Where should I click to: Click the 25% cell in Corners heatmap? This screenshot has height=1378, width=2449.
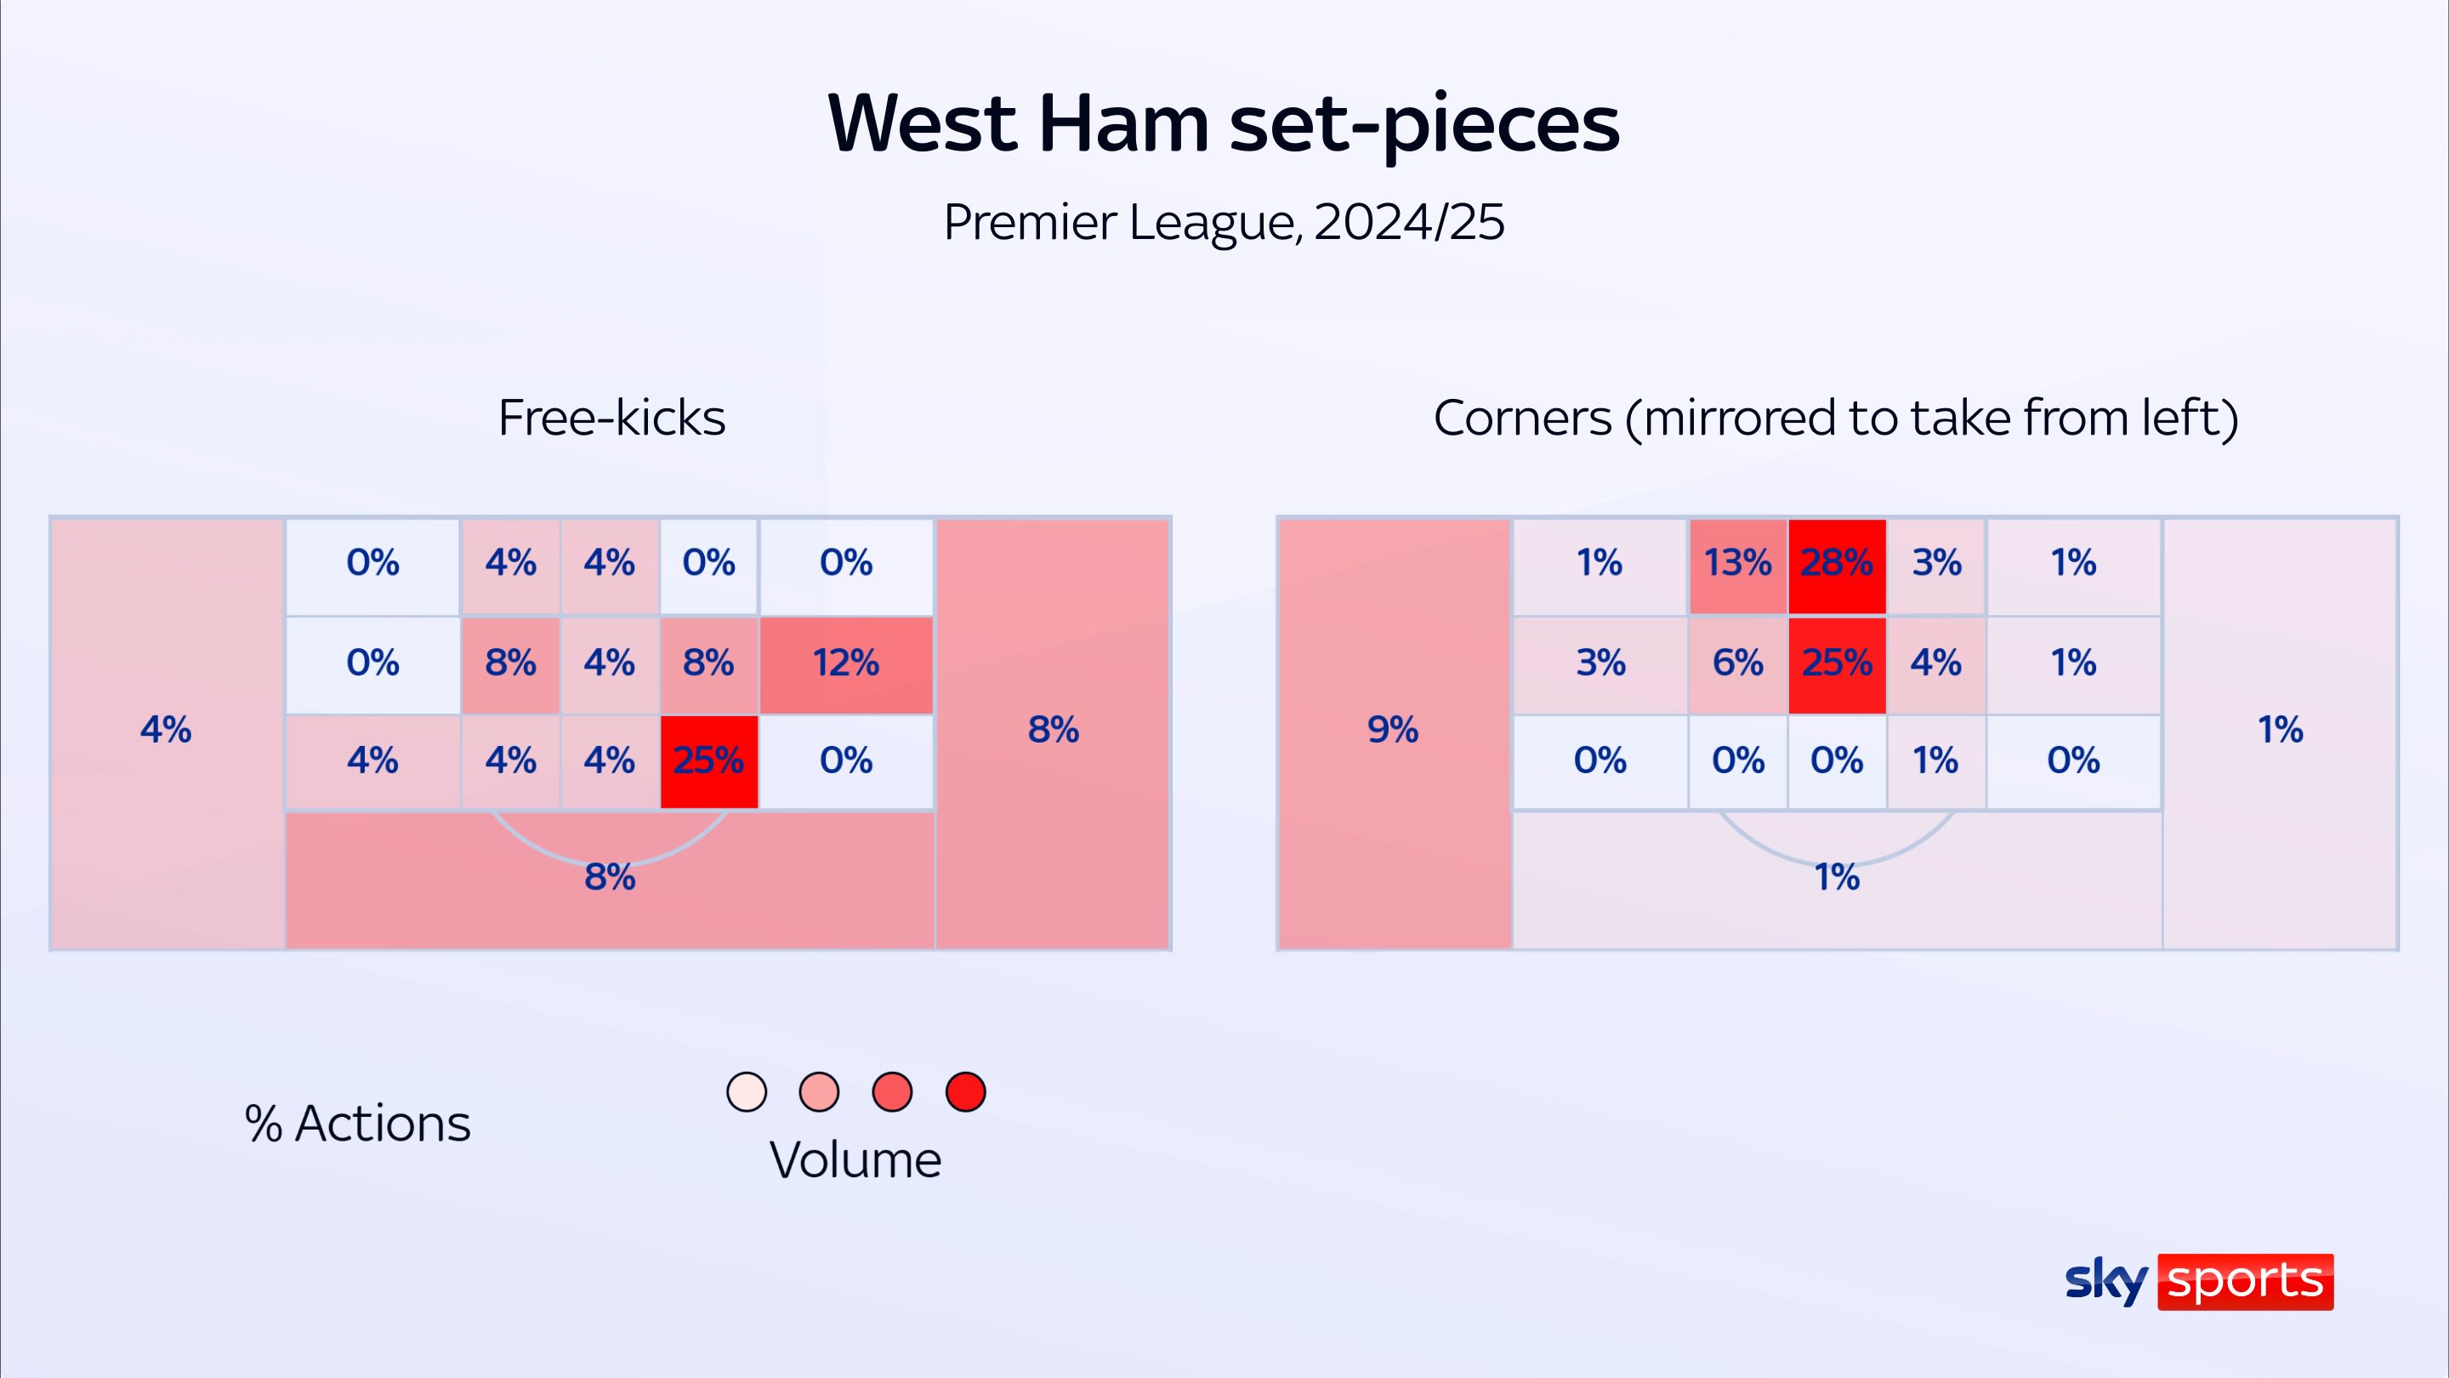point(1837,663)
